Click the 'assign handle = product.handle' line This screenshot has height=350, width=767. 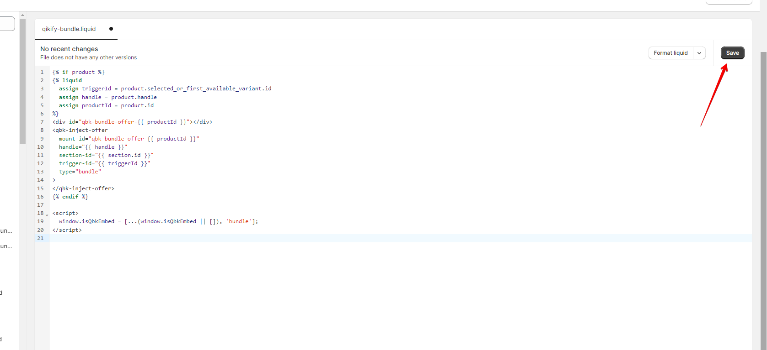click(107, 97)
